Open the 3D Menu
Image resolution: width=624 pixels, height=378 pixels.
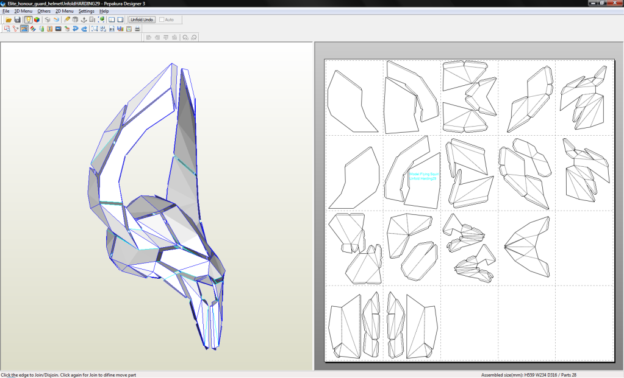click(x=23, y=11)
